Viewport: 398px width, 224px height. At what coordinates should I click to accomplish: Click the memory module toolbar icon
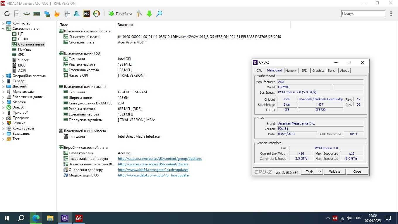click(x=37, y=14)
